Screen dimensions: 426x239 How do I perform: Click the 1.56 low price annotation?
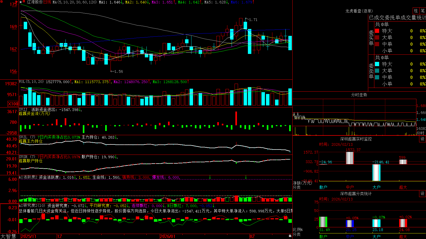click(118, 71)
